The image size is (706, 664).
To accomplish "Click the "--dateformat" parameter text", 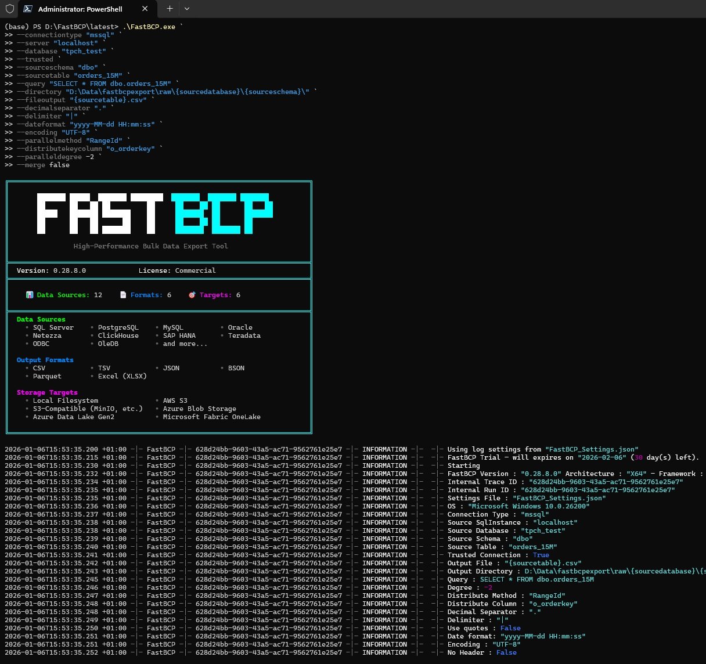I will [41, 124].
